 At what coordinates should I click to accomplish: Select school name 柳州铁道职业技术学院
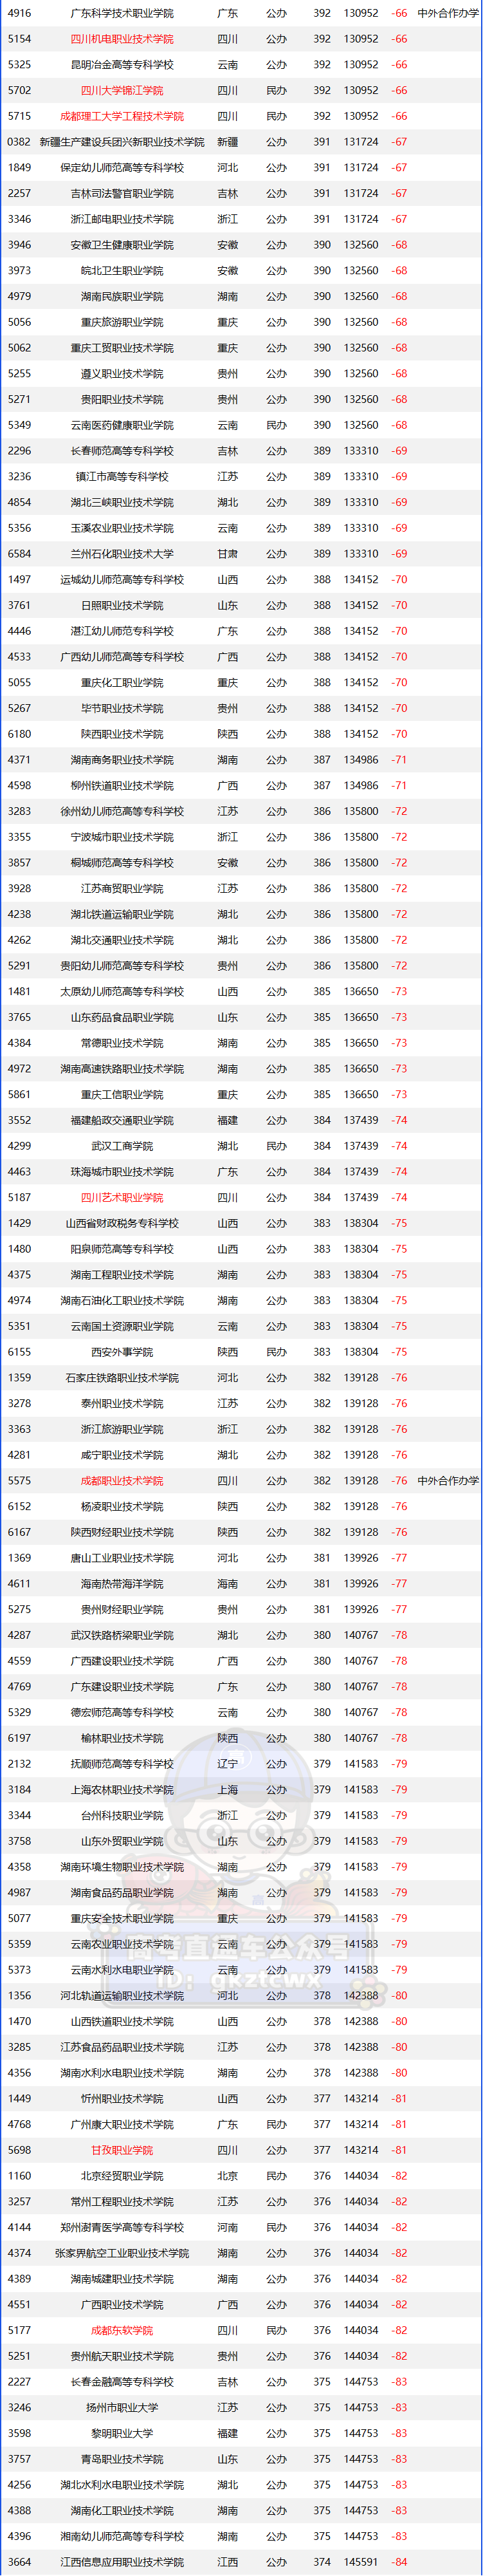[122, 785]
